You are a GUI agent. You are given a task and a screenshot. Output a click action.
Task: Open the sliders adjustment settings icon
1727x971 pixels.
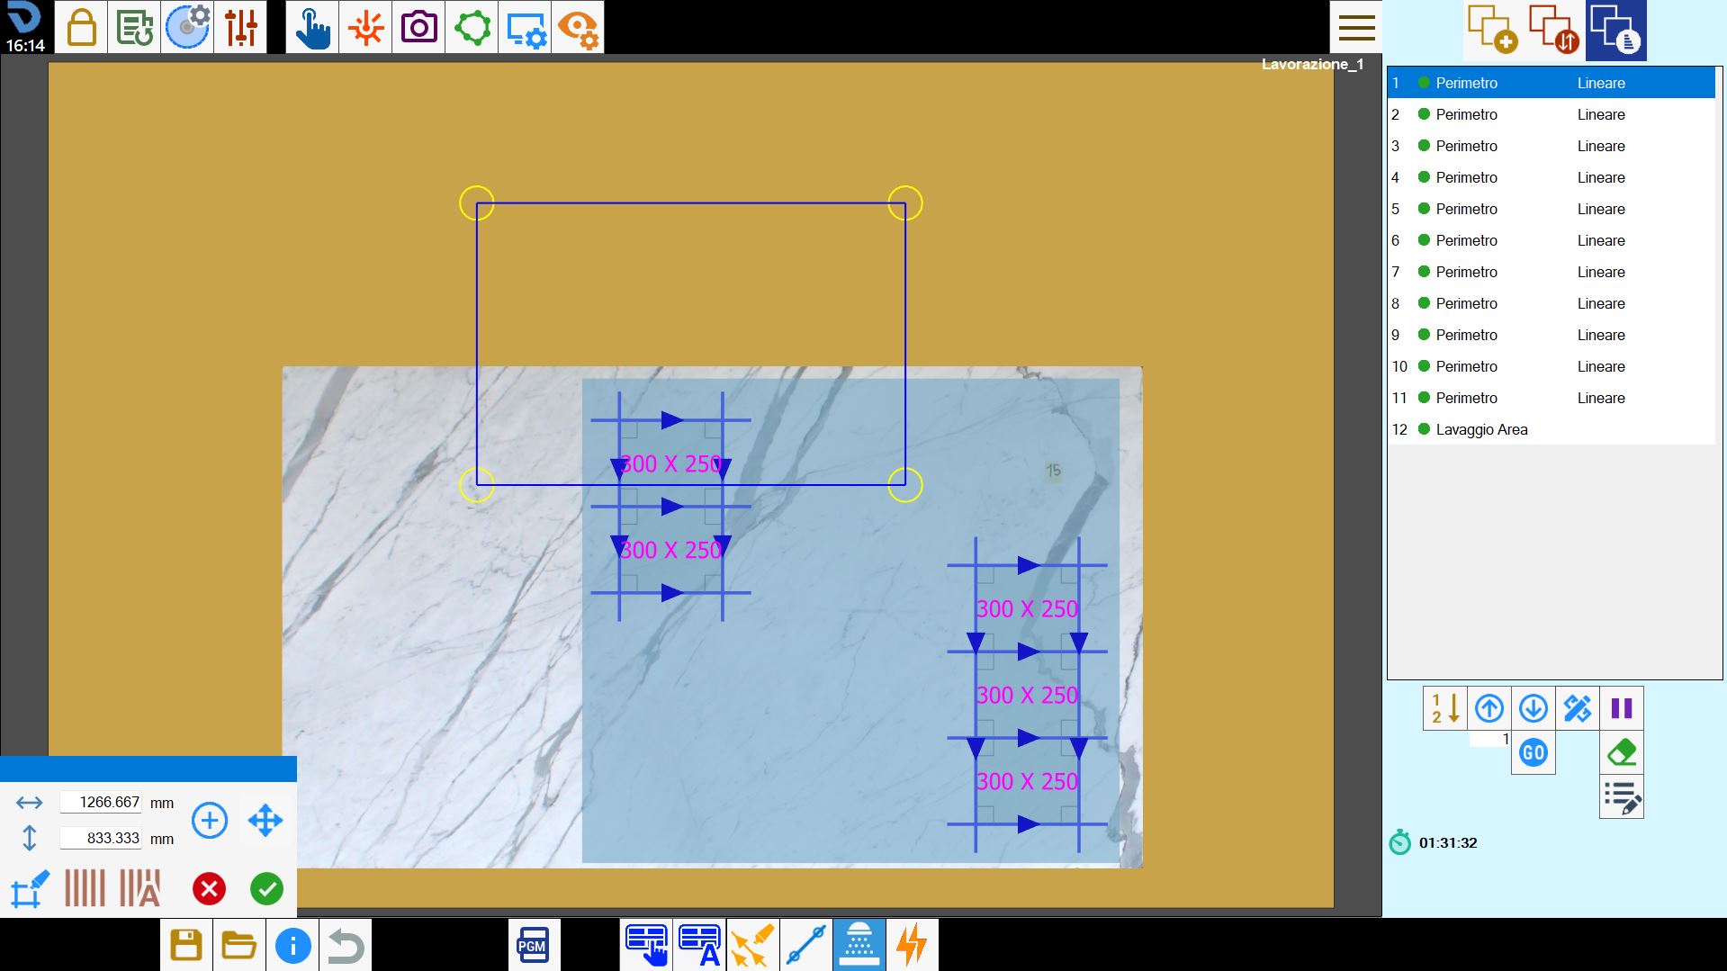(x=241, y=27)
